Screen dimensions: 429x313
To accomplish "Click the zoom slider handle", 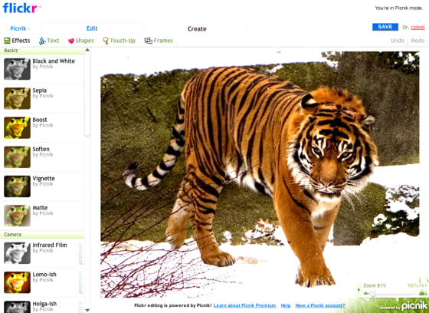I will pos(372,293).
